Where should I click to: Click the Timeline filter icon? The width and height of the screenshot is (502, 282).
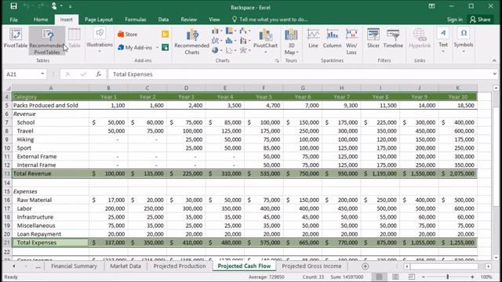pyautogui.click(x=393, y=38)
